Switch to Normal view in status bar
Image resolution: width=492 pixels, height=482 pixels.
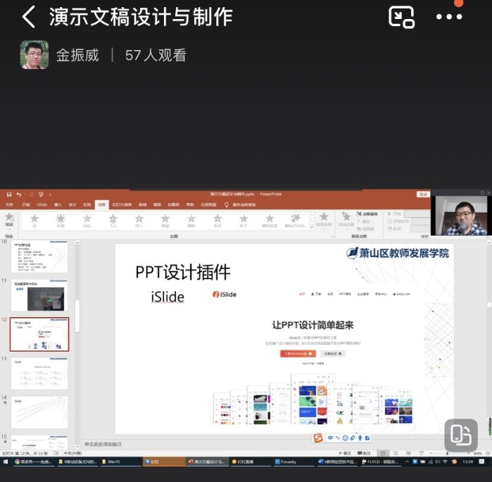383,453
